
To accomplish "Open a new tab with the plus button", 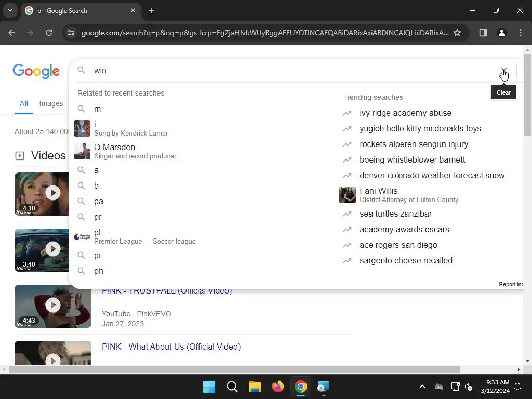I will 152,10.
